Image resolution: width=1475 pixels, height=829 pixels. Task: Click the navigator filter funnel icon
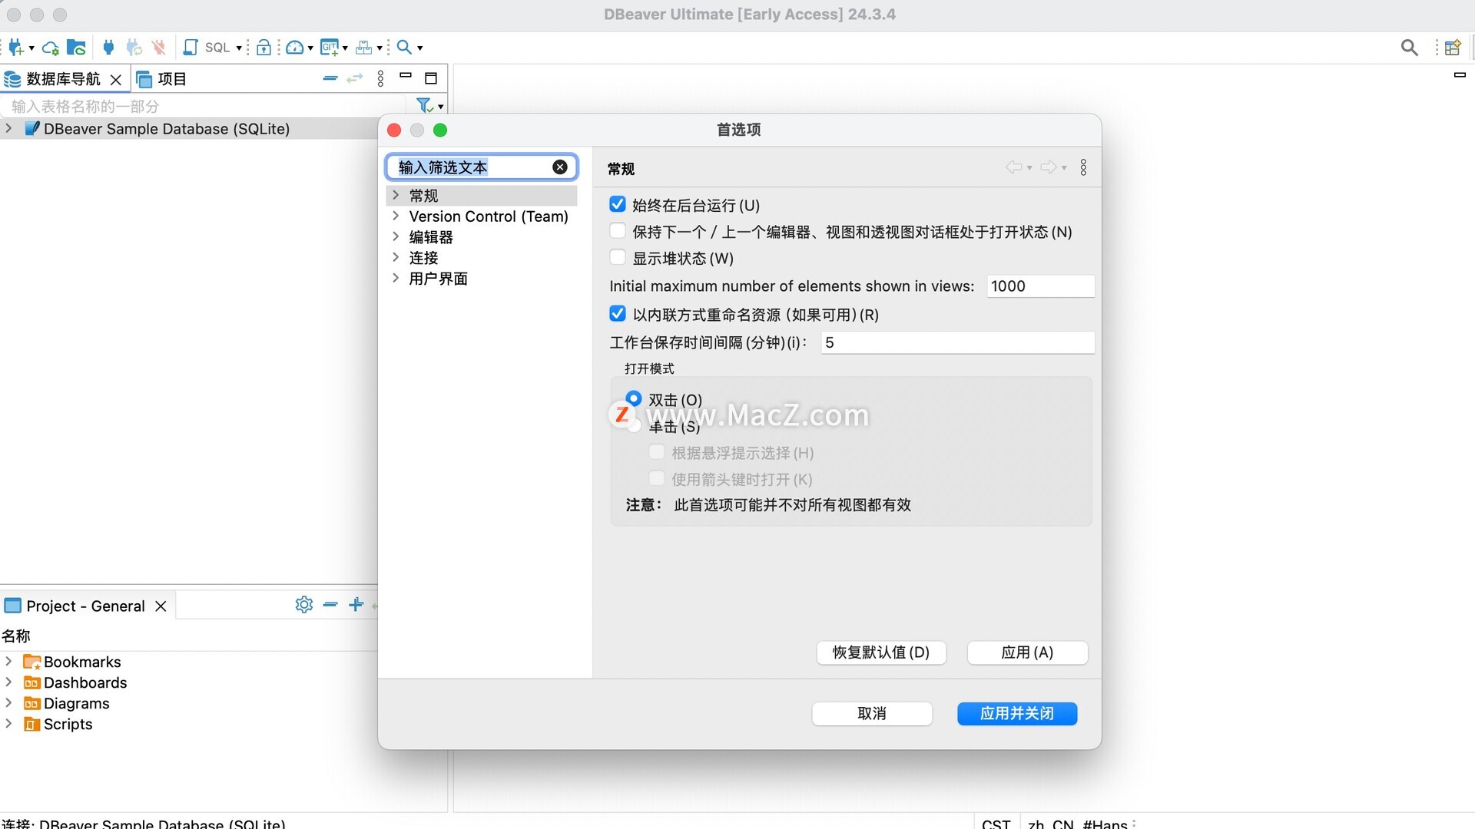pos(424,105)
